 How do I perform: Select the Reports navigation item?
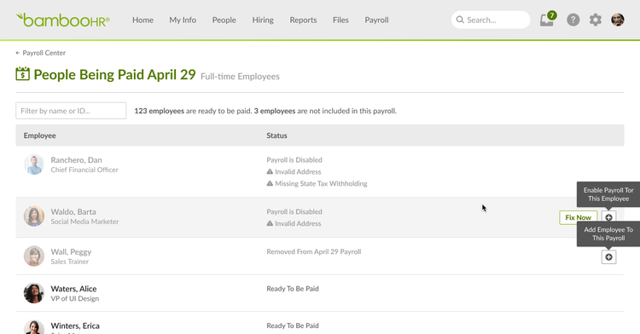click(x=303, y=20)
